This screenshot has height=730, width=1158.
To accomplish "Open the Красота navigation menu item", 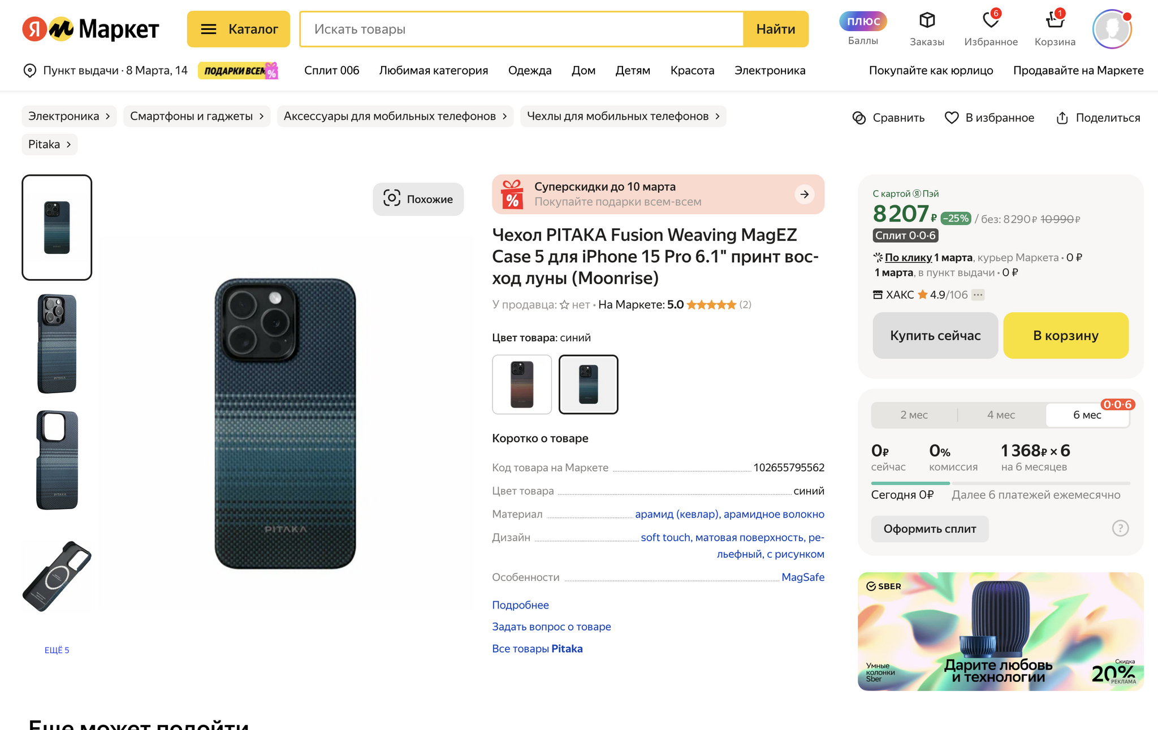I will pyautogui.click(x=692, y=70).
